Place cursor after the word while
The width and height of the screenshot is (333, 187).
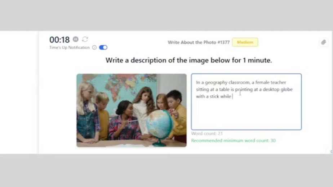click(x=231, y=96)
